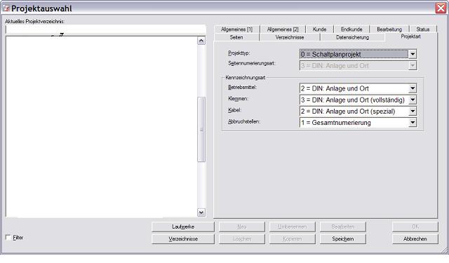Open the Projekttyp dropdown arrow
Screen dimensions: 449x263
(413, 54)
